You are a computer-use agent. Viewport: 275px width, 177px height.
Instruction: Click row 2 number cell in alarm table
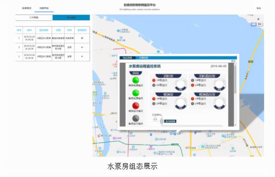tap(19, 47)
